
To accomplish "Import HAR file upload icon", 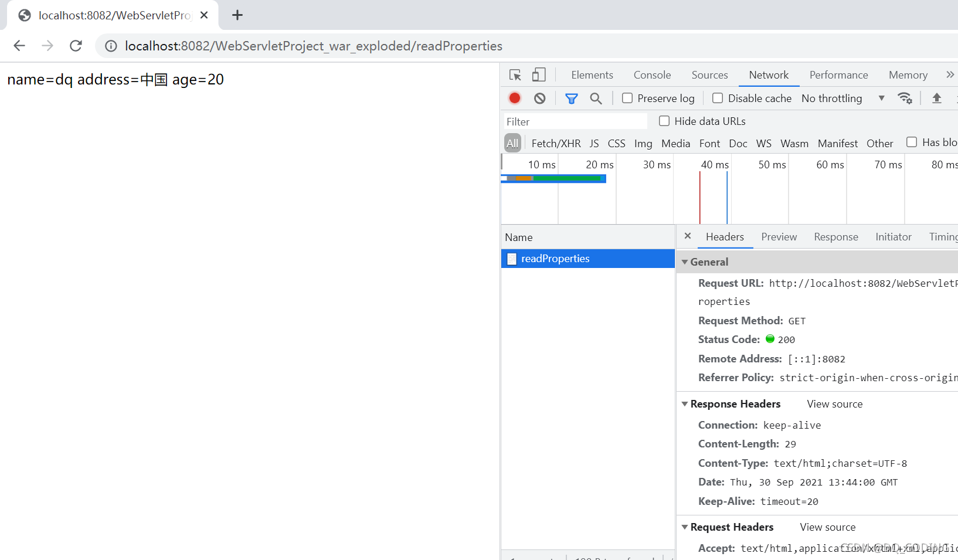I will coord(937,98).
